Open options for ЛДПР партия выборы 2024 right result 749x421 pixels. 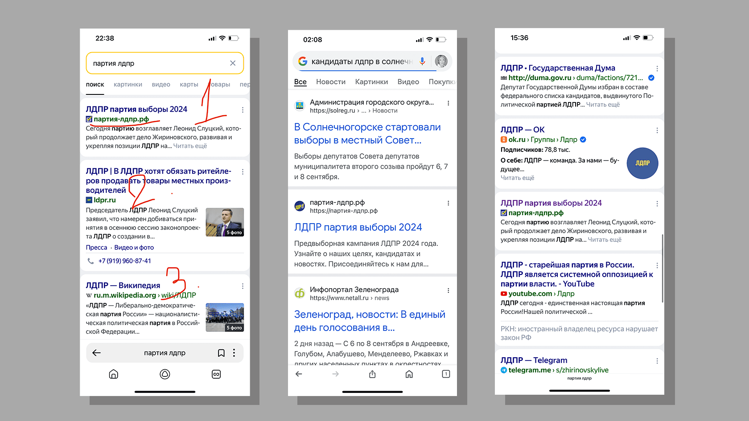pos(657,204)
